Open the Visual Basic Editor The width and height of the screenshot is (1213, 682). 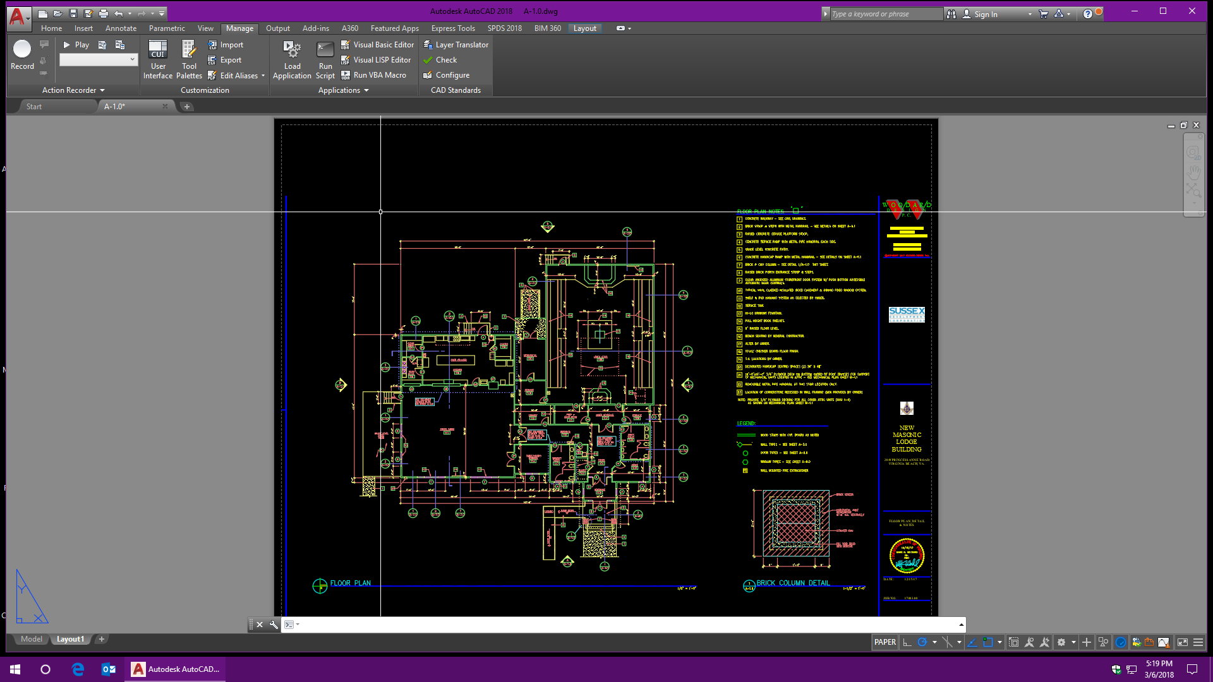pos(377,44)
